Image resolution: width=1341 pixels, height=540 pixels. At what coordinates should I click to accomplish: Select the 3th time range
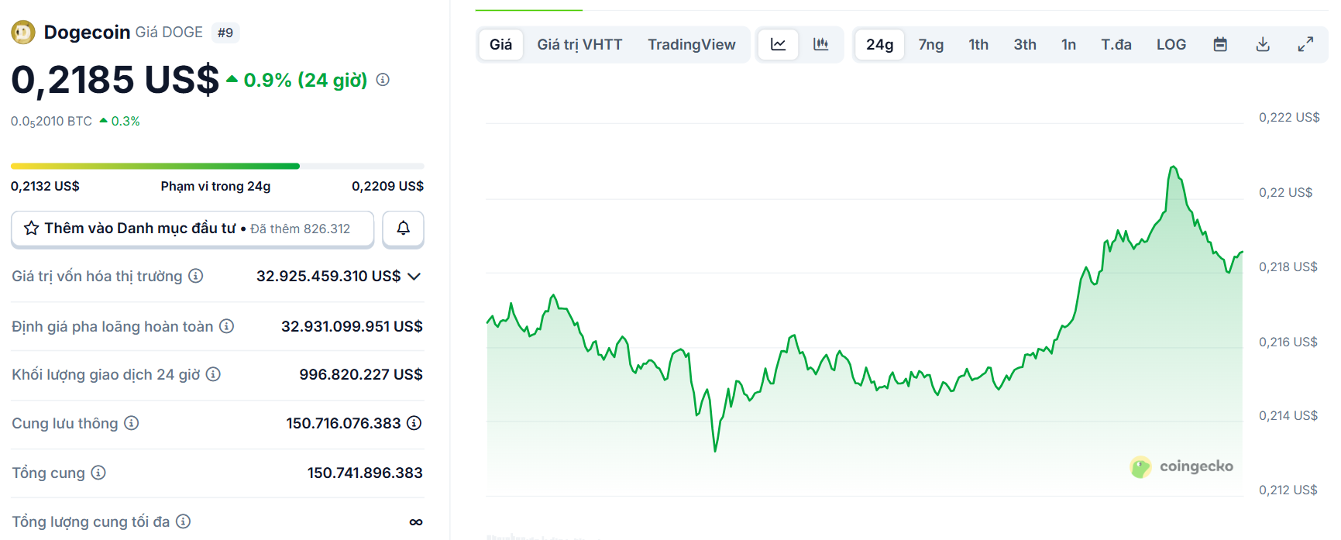pos(1025,44)
